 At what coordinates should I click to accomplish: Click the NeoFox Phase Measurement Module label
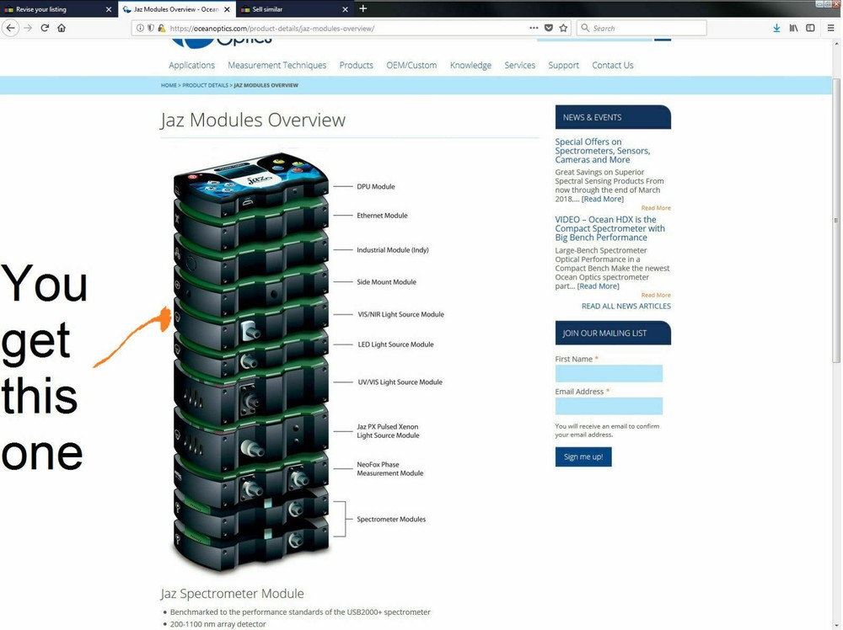coord(389,468)
